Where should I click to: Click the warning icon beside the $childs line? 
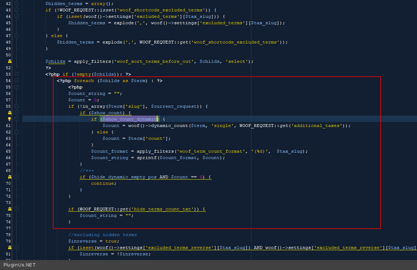(x=10, y=61)
